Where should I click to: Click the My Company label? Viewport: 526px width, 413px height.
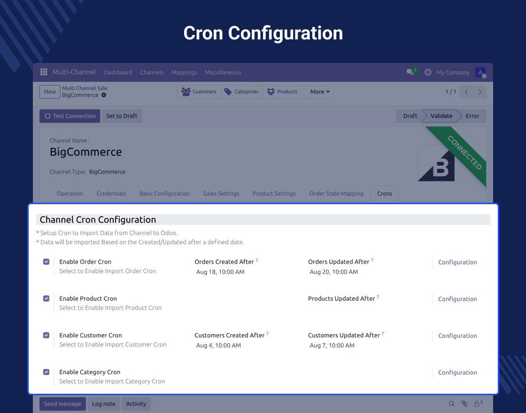pyautogui.click(x=453, y=72)
